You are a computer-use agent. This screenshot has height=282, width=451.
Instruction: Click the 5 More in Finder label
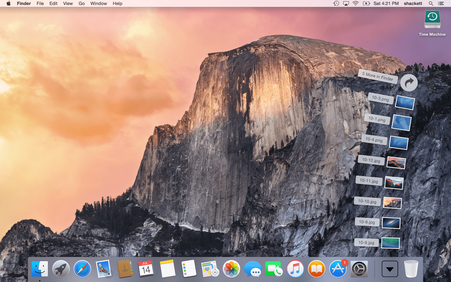378,76
